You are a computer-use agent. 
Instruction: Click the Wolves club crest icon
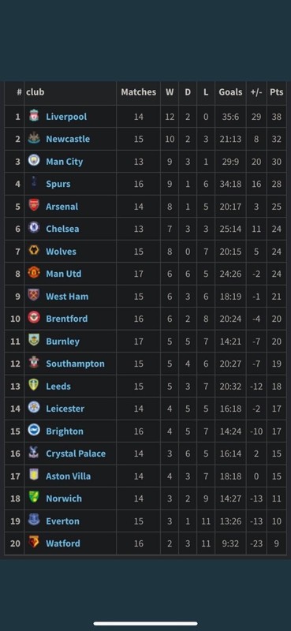point(34,250)
